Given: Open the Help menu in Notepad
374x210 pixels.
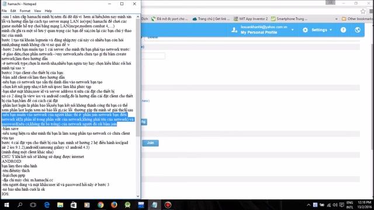Looking at the screenshot, I should click(48, 10).
